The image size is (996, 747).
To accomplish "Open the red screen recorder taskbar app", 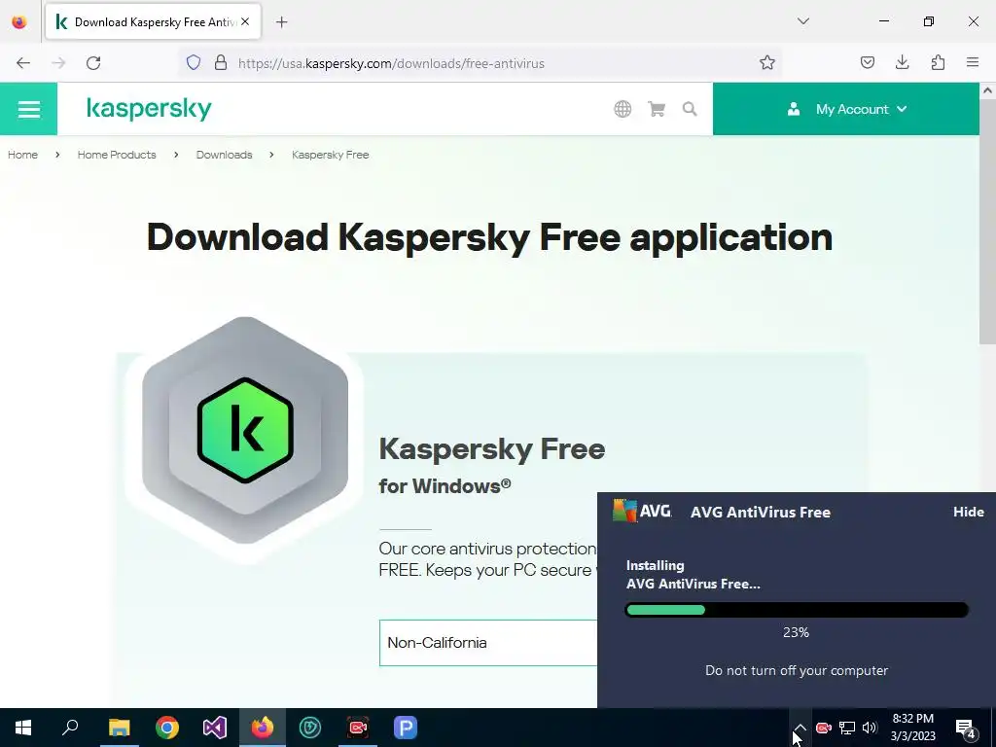I will point(358,728).
